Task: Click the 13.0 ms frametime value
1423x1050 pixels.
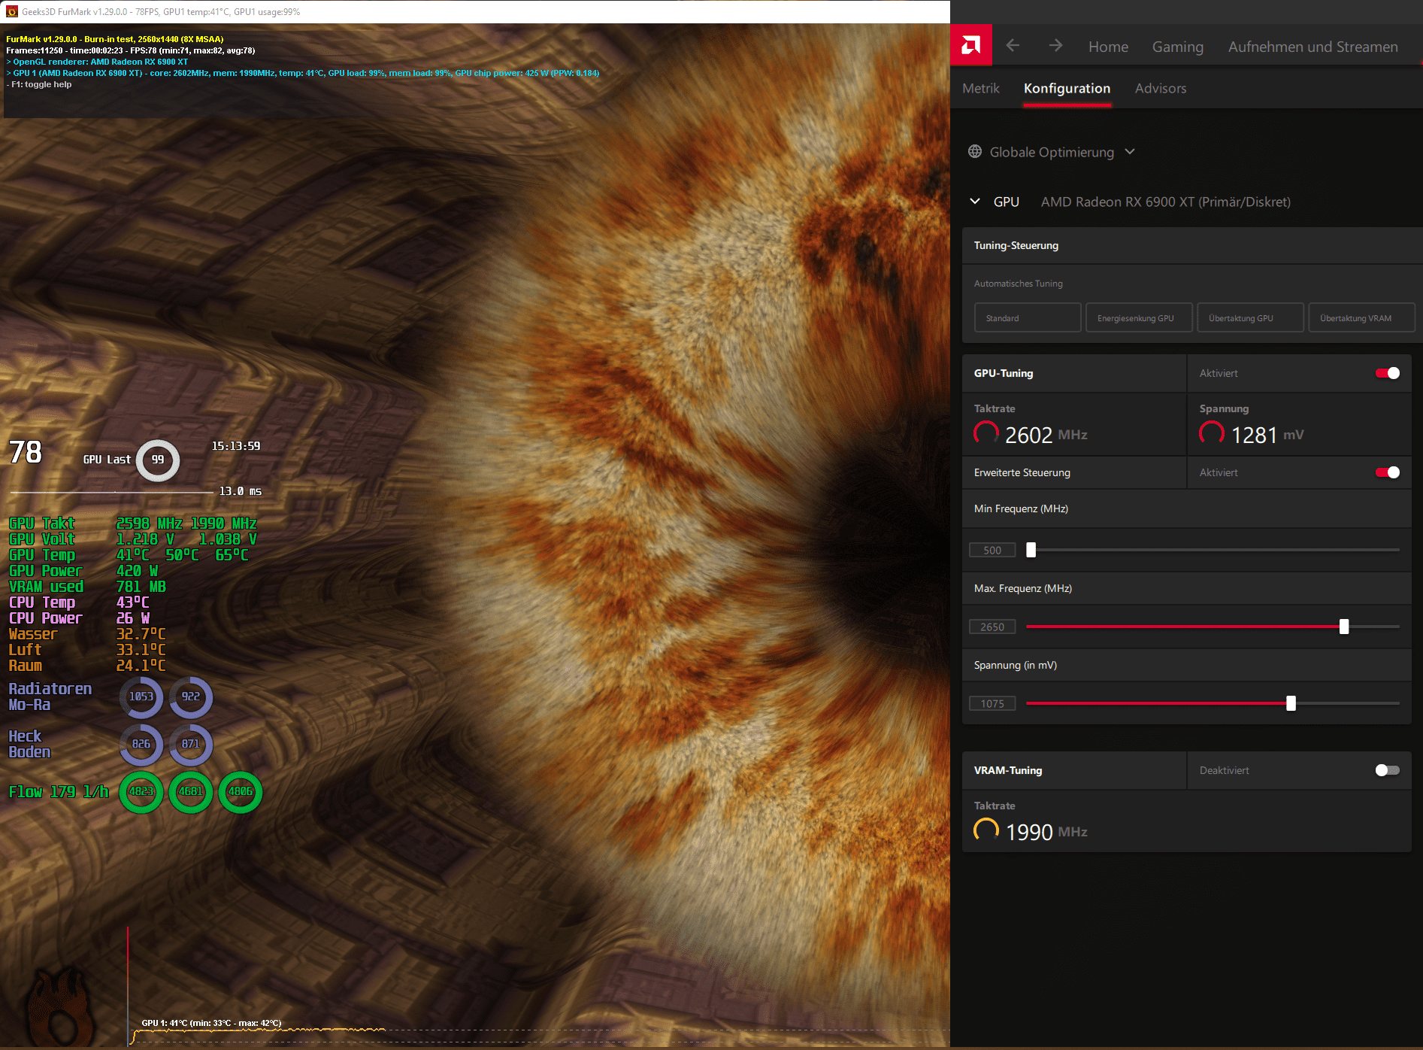Action: pyautogui.click(x=241, y=491)
